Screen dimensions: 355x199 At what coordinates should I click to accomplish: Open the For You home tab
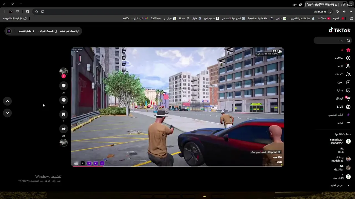(345, 50)
